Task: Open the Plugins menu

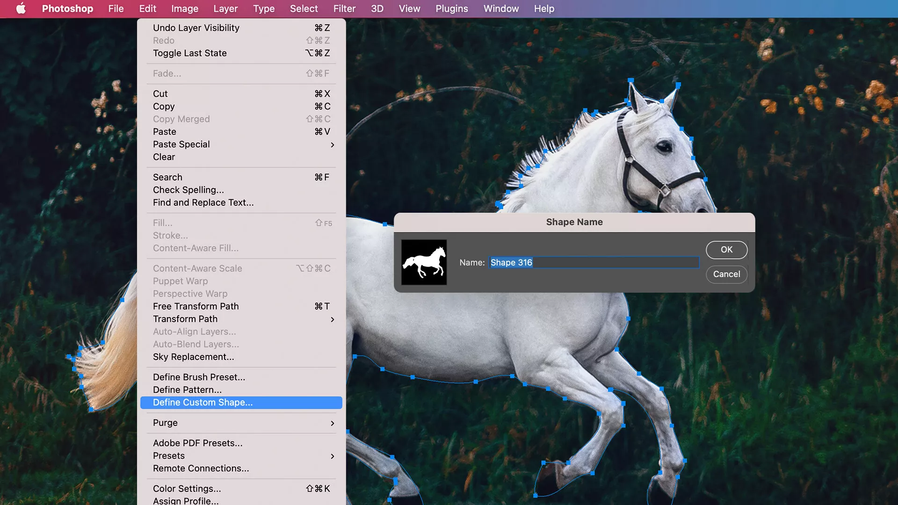Action: (x=451, y=8)
